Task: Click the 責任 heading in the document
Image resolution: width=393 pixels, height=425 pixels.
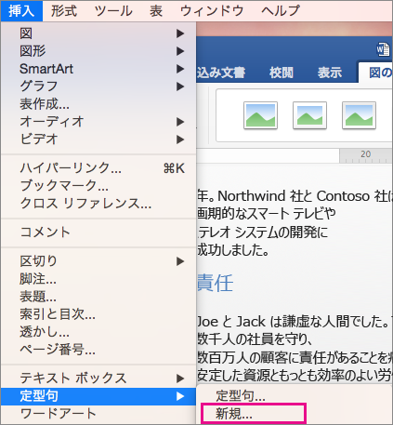Action: [x=216, y=283]
